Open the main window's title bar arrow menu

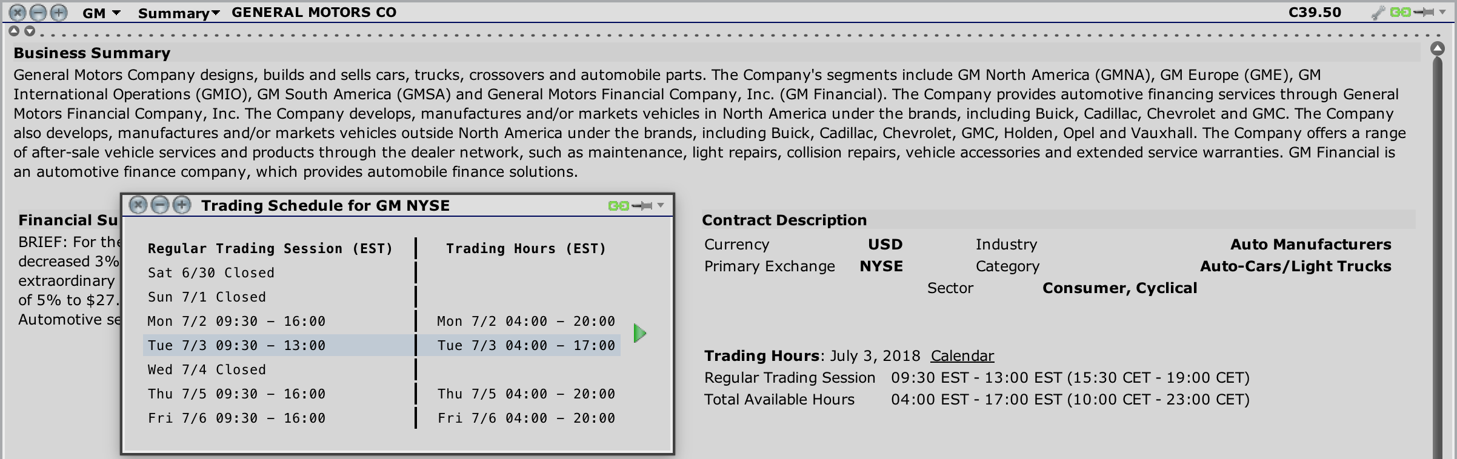(x=1442, y=12)
